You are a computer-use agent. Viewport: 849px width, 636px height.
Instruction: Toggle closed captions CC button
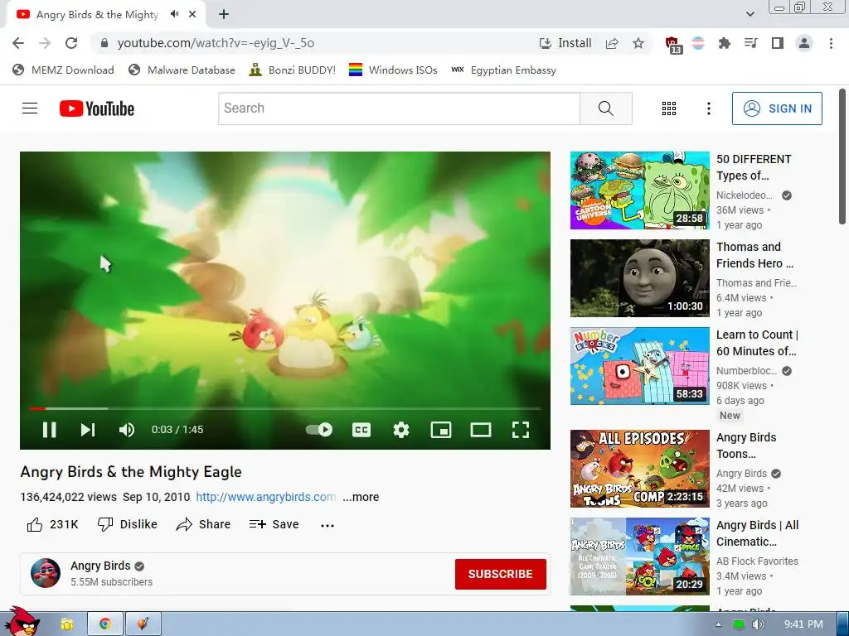point(361,430)
